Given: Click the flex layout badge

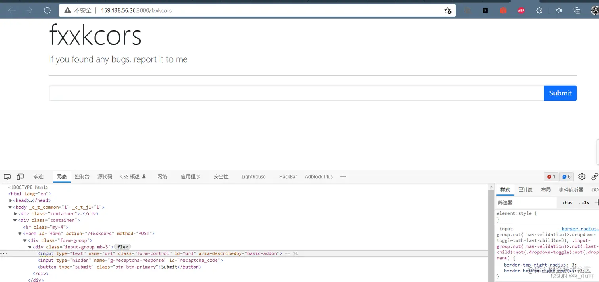Looking at the screenshot, I should click(x=123, y=247).
